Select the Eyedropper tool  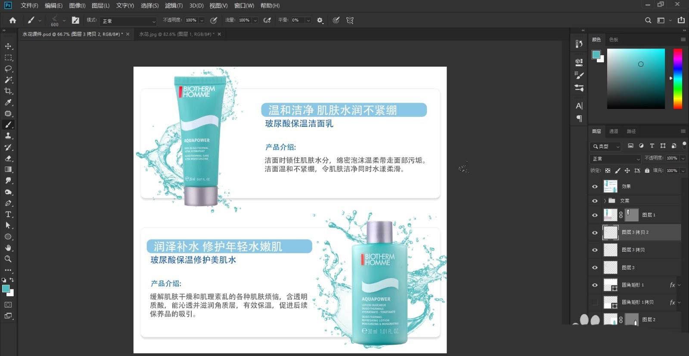8,102
